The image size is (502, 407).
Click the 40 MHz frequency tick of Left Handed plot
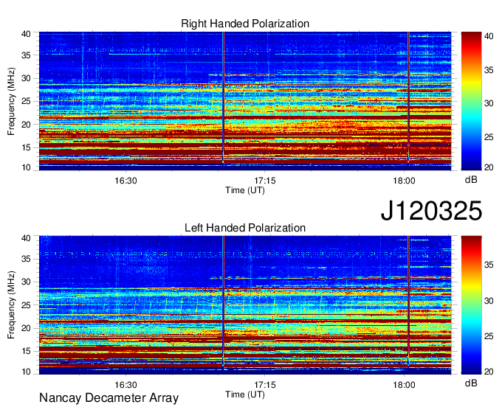[x=26, y=238]
